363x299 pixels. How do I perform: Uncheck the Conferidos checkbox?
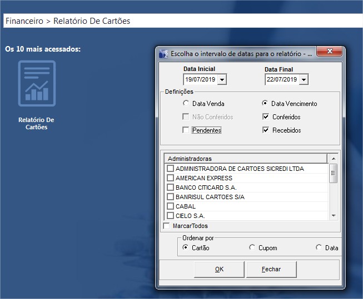click(266, 117)
